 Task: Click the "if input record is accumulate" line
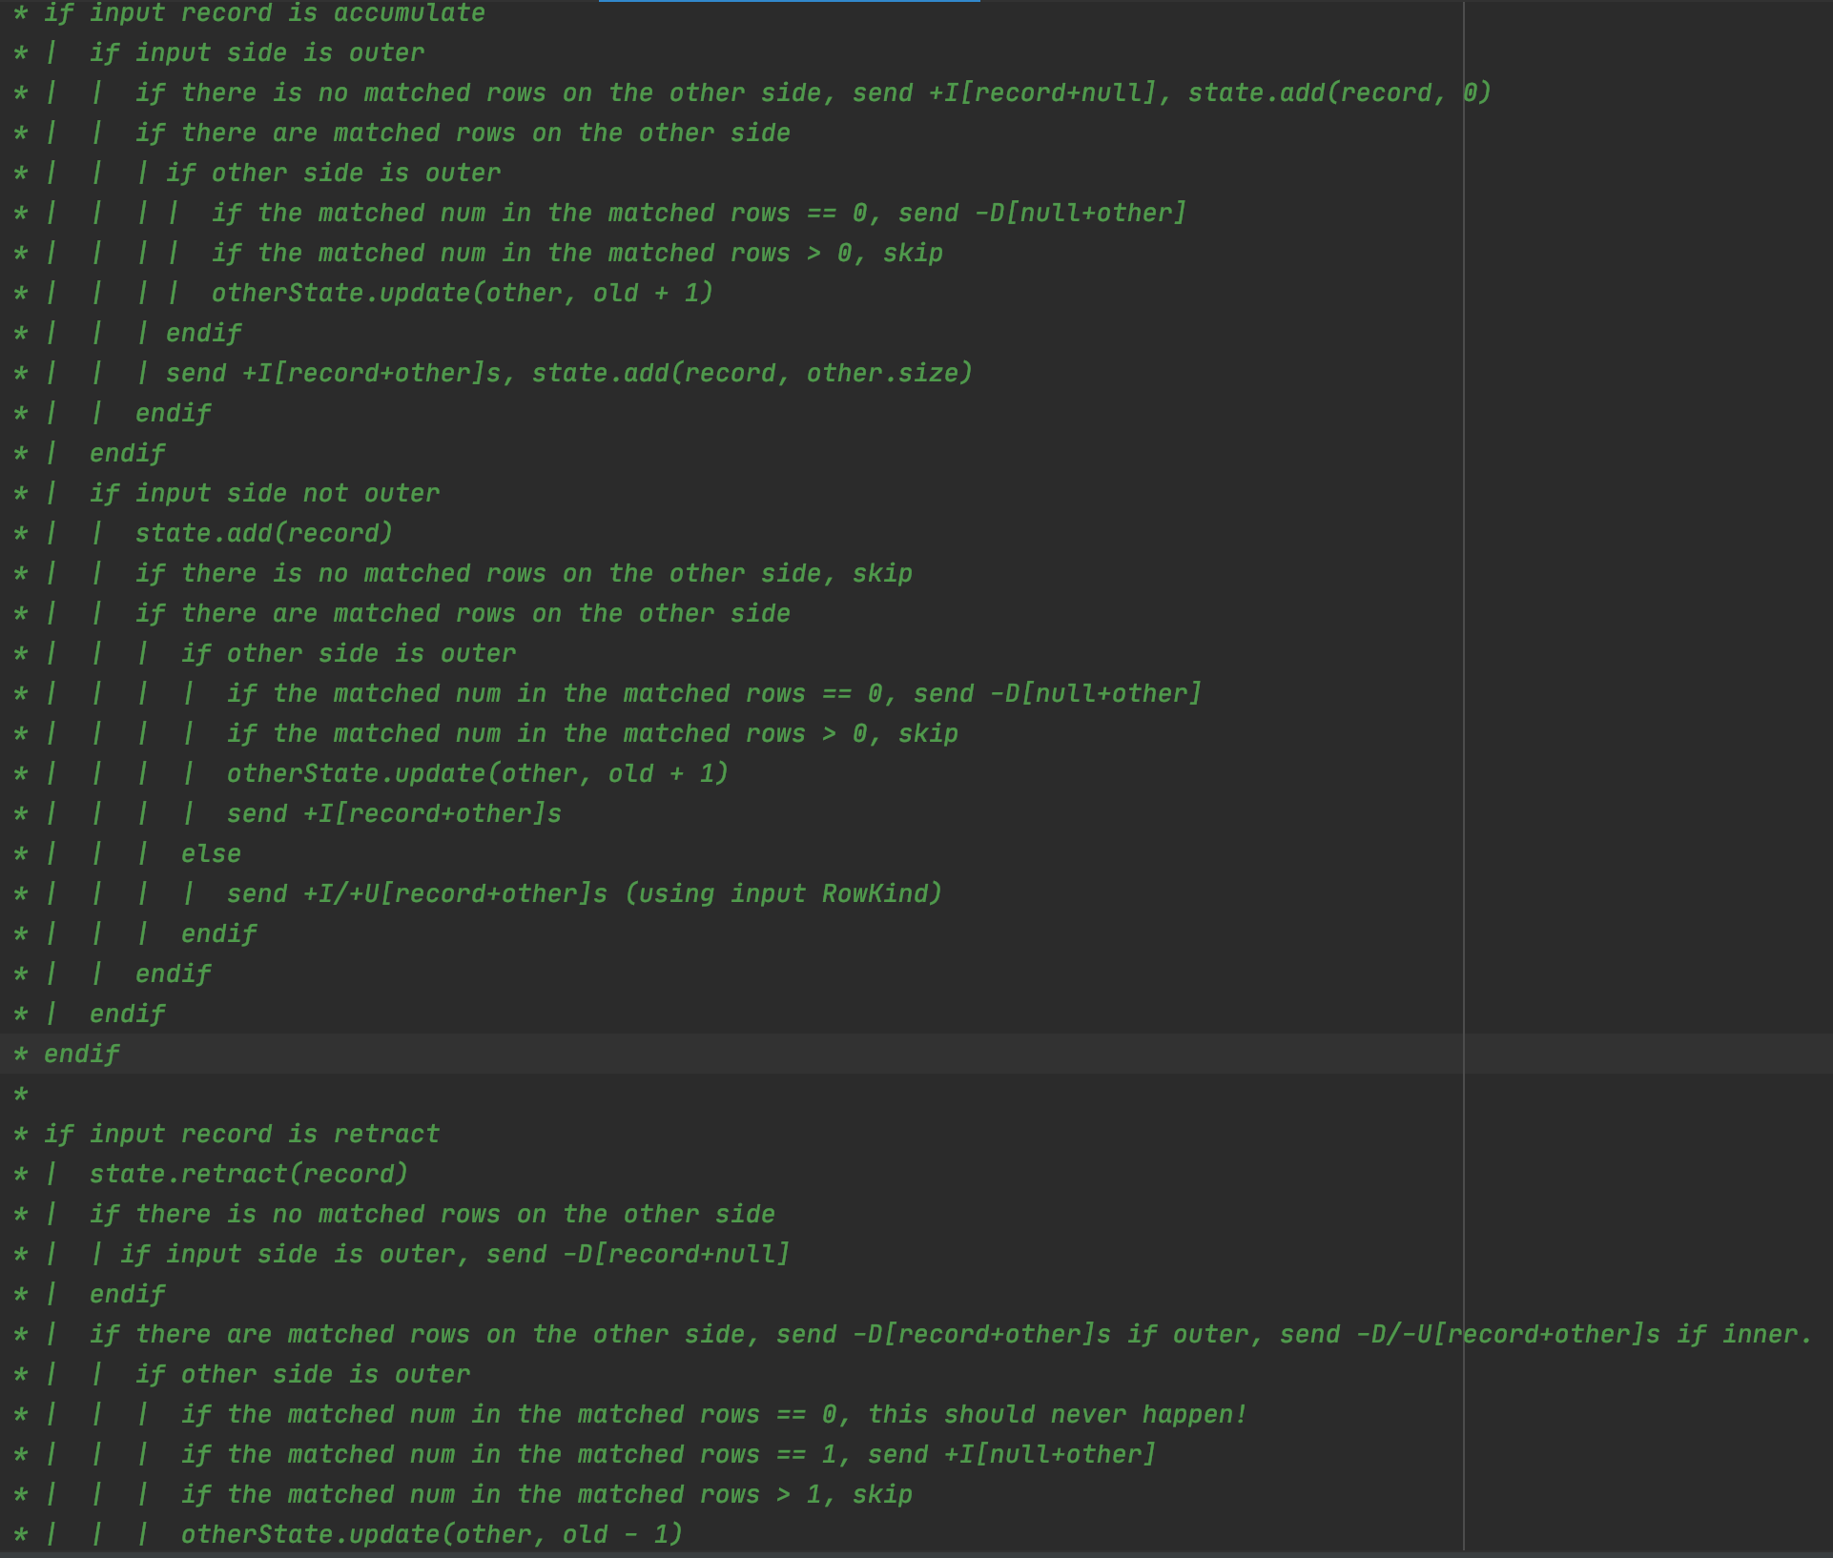(x=264, y=13)
